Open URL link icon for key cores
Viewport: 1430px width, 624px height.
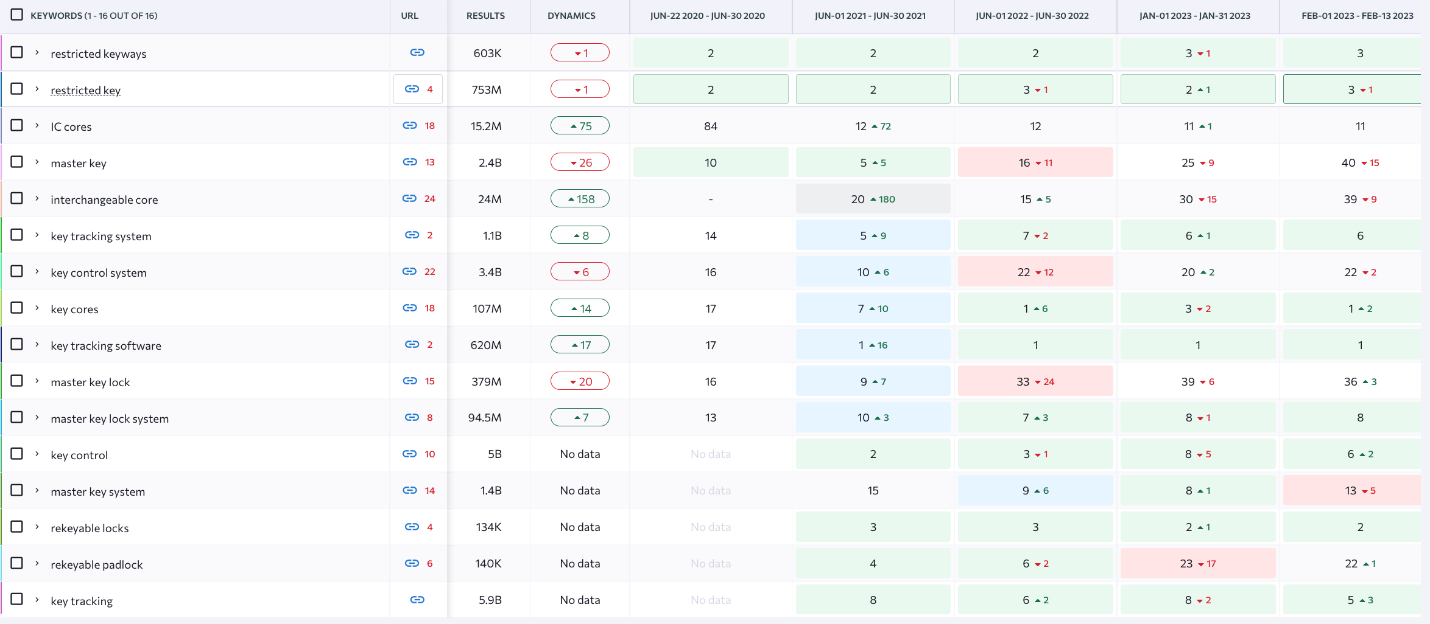410,308
